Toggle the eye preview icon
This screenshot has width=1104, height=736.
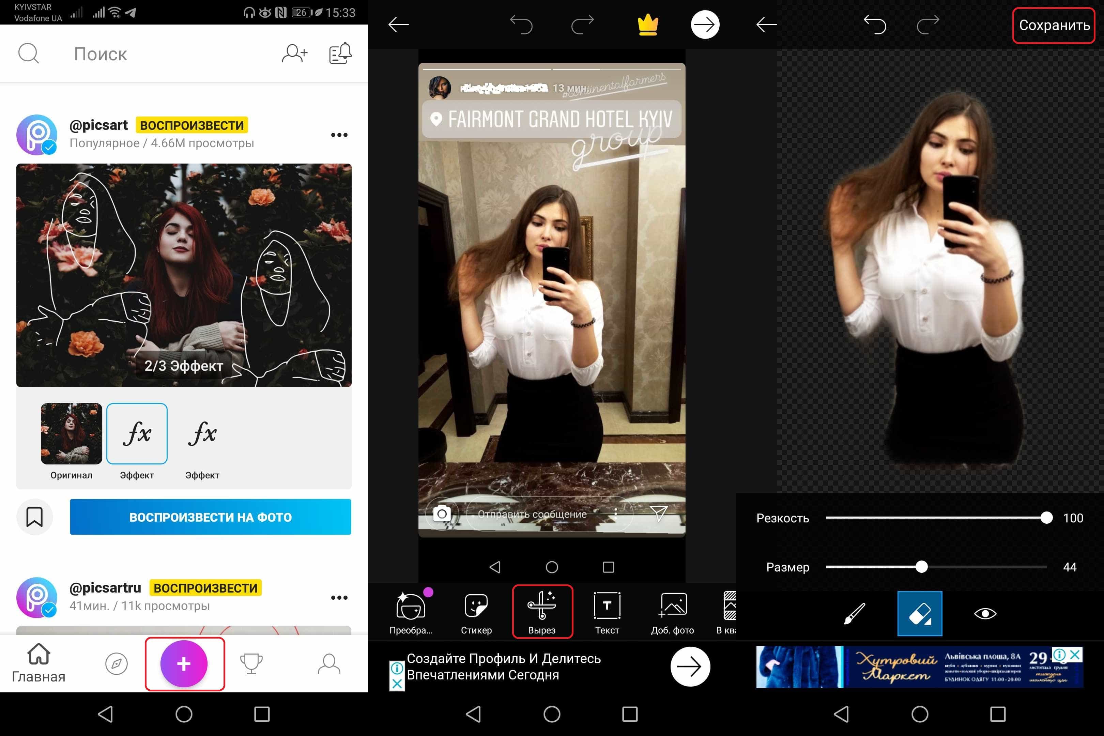(985, 613)
